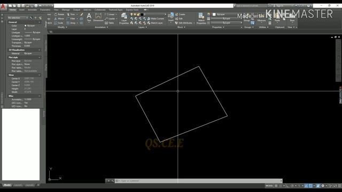Open the Output ribbon tab
The width and height of the screenshot is (342, 192).
point(76,10)
